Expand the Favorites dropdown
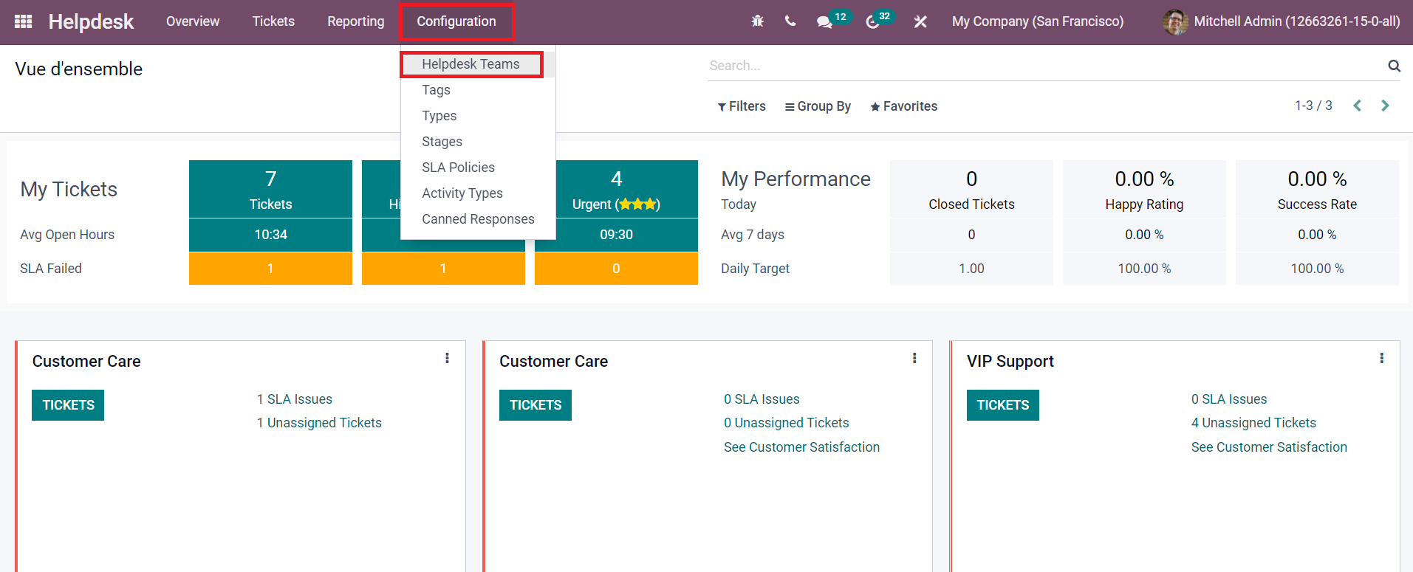Screen dimensions: 1413x572 (903, 106)
